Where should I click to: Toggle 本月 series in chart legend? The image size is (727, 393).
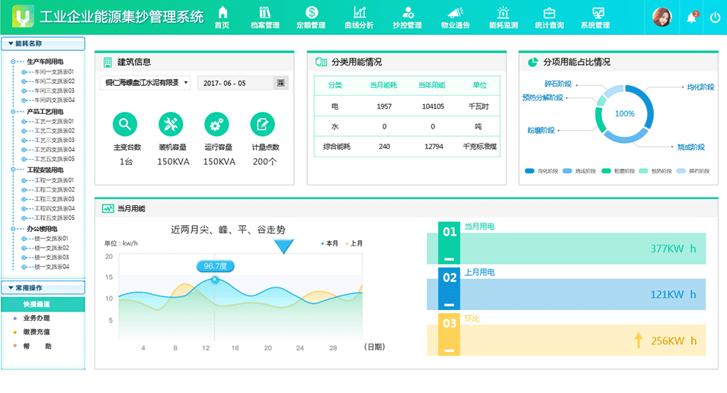(x=330, y=243)
